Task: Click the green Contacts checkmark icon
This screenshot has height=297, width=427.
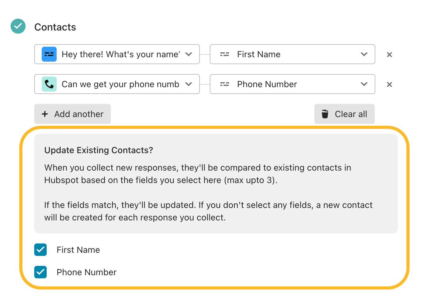Action: [x=18, y=26]
